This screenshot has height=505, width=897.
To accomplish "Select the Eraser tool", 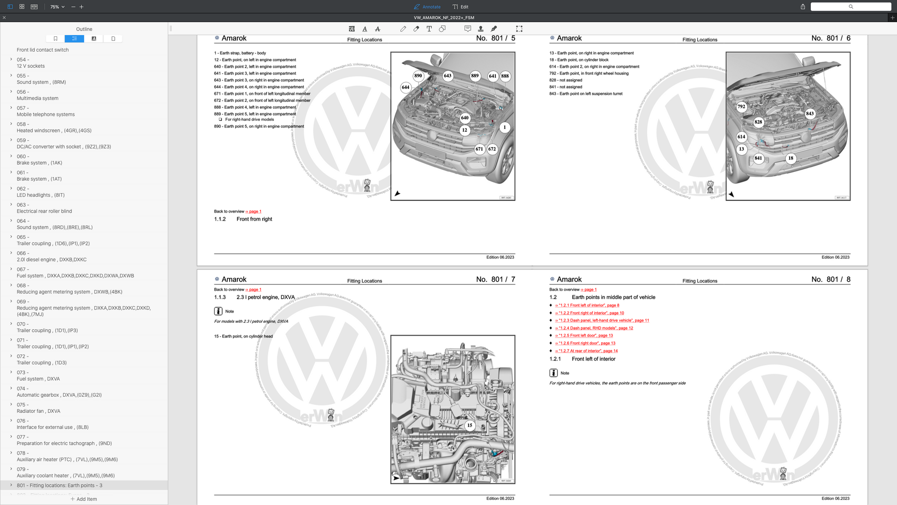I will pyautogui.click(x=416, y=29).
